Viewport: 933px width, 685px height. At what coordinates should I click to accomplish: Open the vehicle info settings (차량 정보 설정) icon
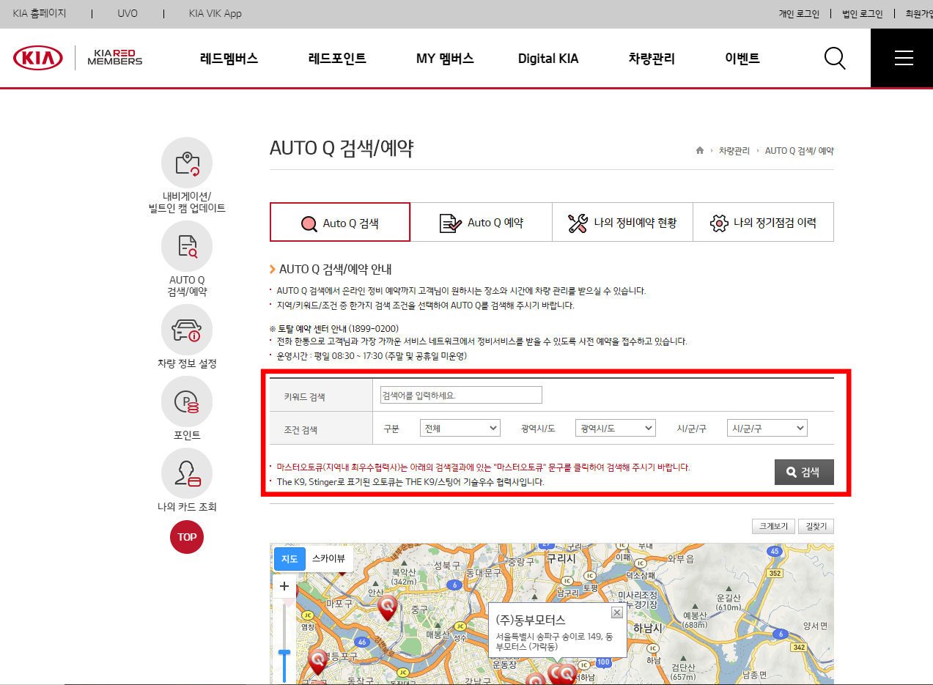(187, 330)
